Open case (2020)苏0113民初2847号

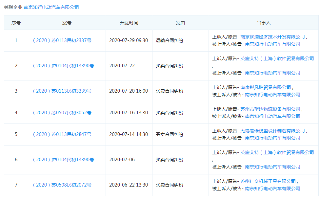pos(62,135)
